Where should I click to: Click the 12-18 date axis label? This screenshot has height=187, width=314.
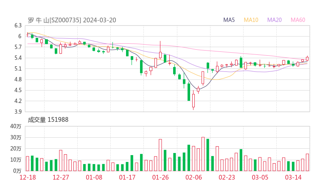[x=28, y=177]
